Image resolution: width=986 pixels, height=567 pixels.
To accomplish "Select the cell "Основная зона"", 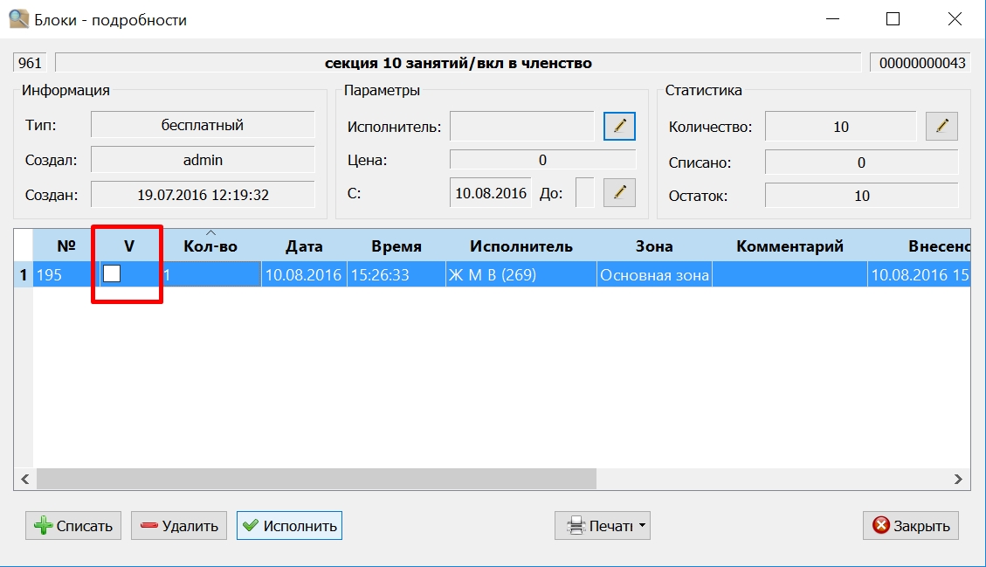I will tap(654, 275).
